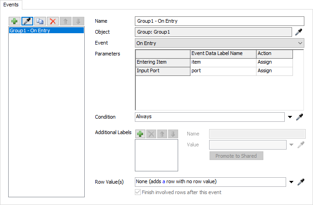Select Group1 - On Entry in events list
Screen dimensions: 313x205
(46, 30)
